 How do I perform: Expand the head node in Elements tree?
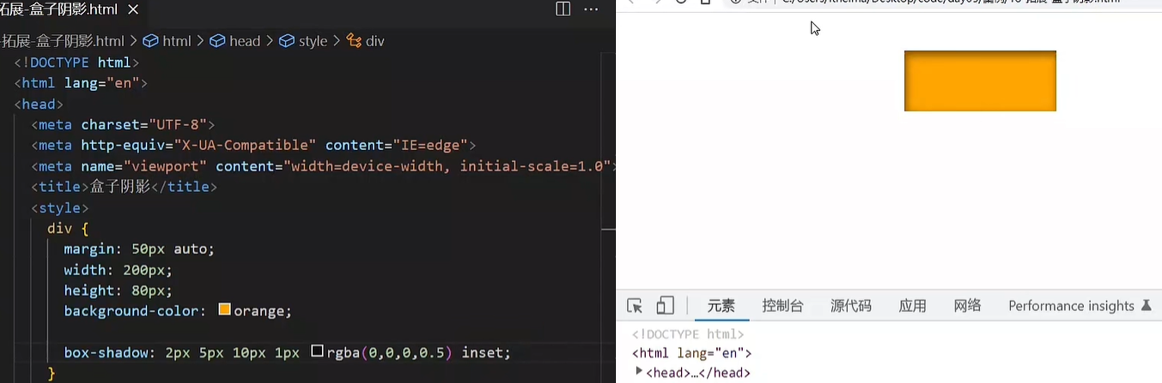coord(638,372)
